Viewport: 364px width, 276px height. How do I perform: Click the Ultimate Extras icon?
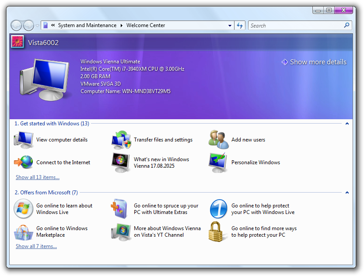[121, 209]
